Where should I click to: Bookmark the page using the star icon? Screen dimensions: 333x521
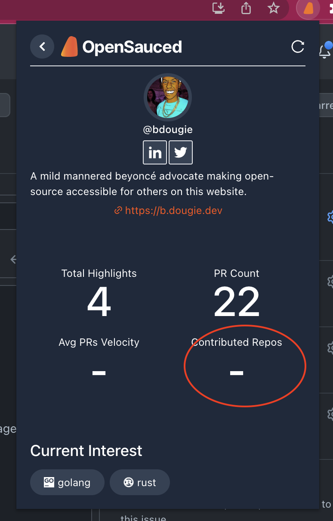click(274, 8)
